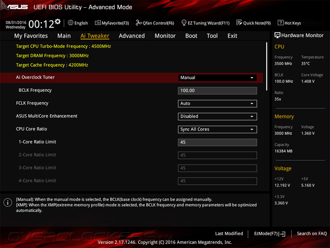Open the Exit tab

232,36
